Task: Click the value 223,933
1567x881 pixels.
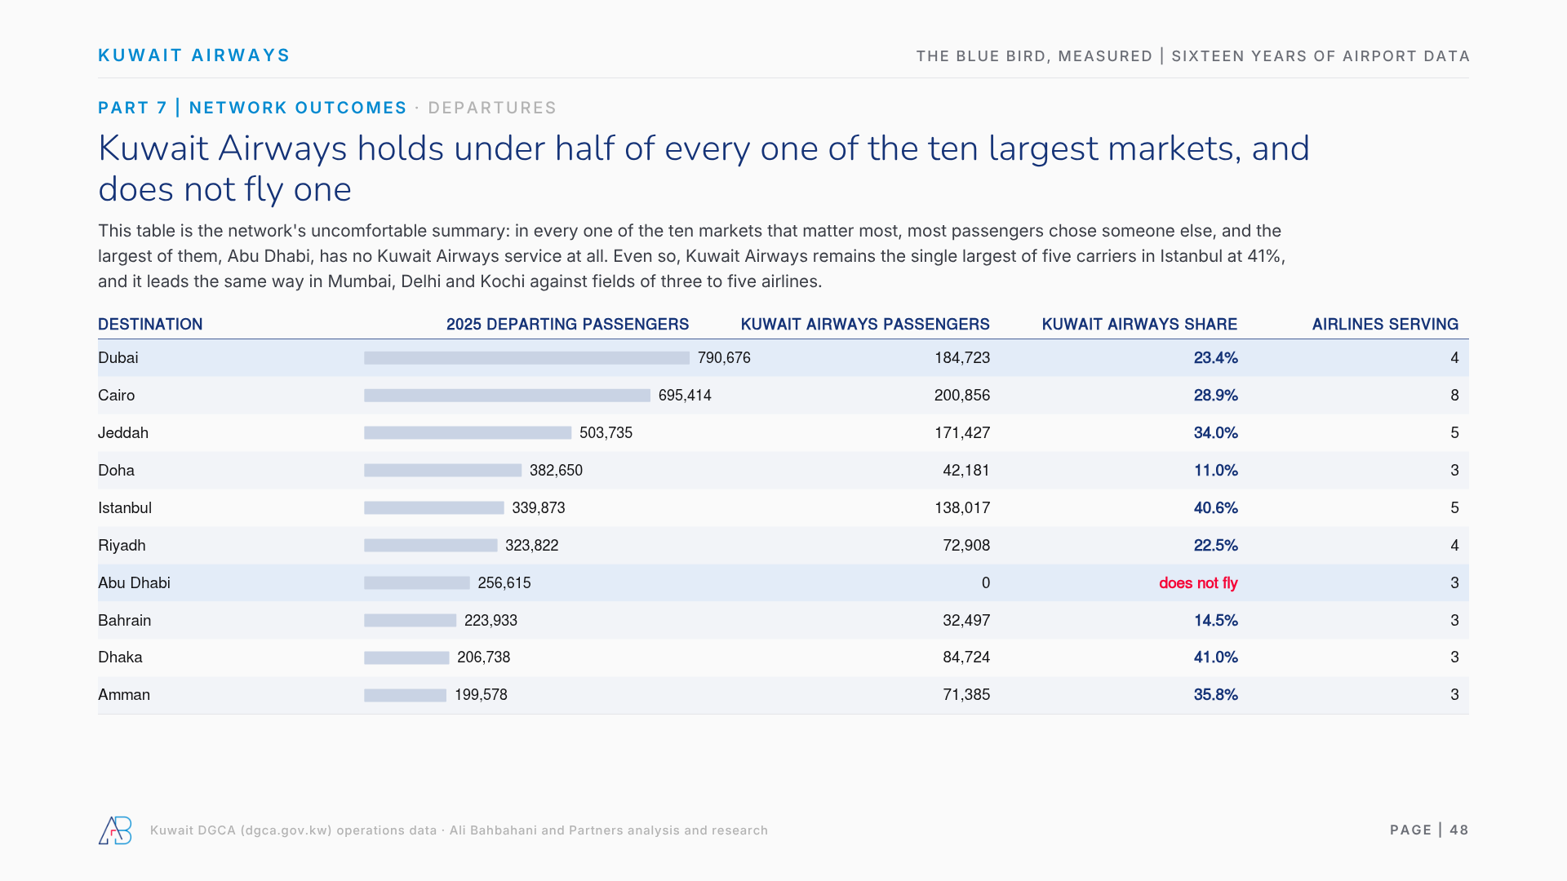Action: point(491,621)
